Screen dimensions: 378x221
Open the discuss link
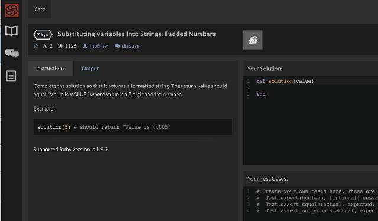131,46
